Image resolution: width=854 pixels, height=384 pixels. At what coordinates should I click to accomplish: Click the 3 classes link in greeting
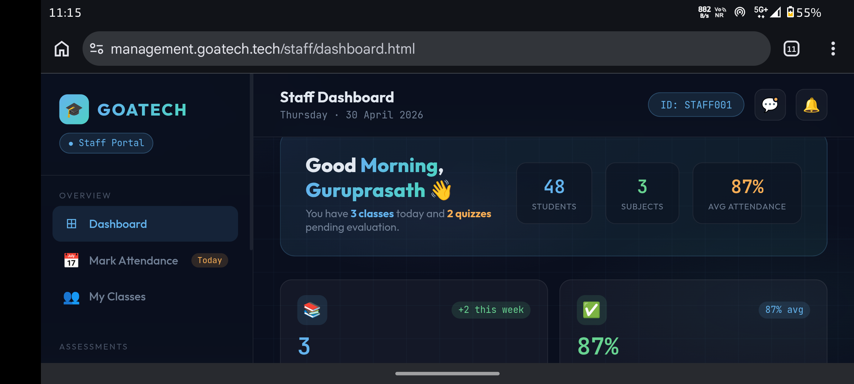(372, 214)
